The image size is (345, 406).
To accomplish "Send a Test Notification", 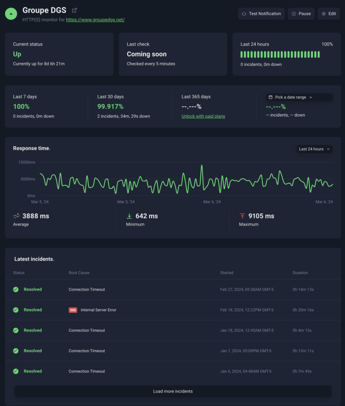I will 261,13.
